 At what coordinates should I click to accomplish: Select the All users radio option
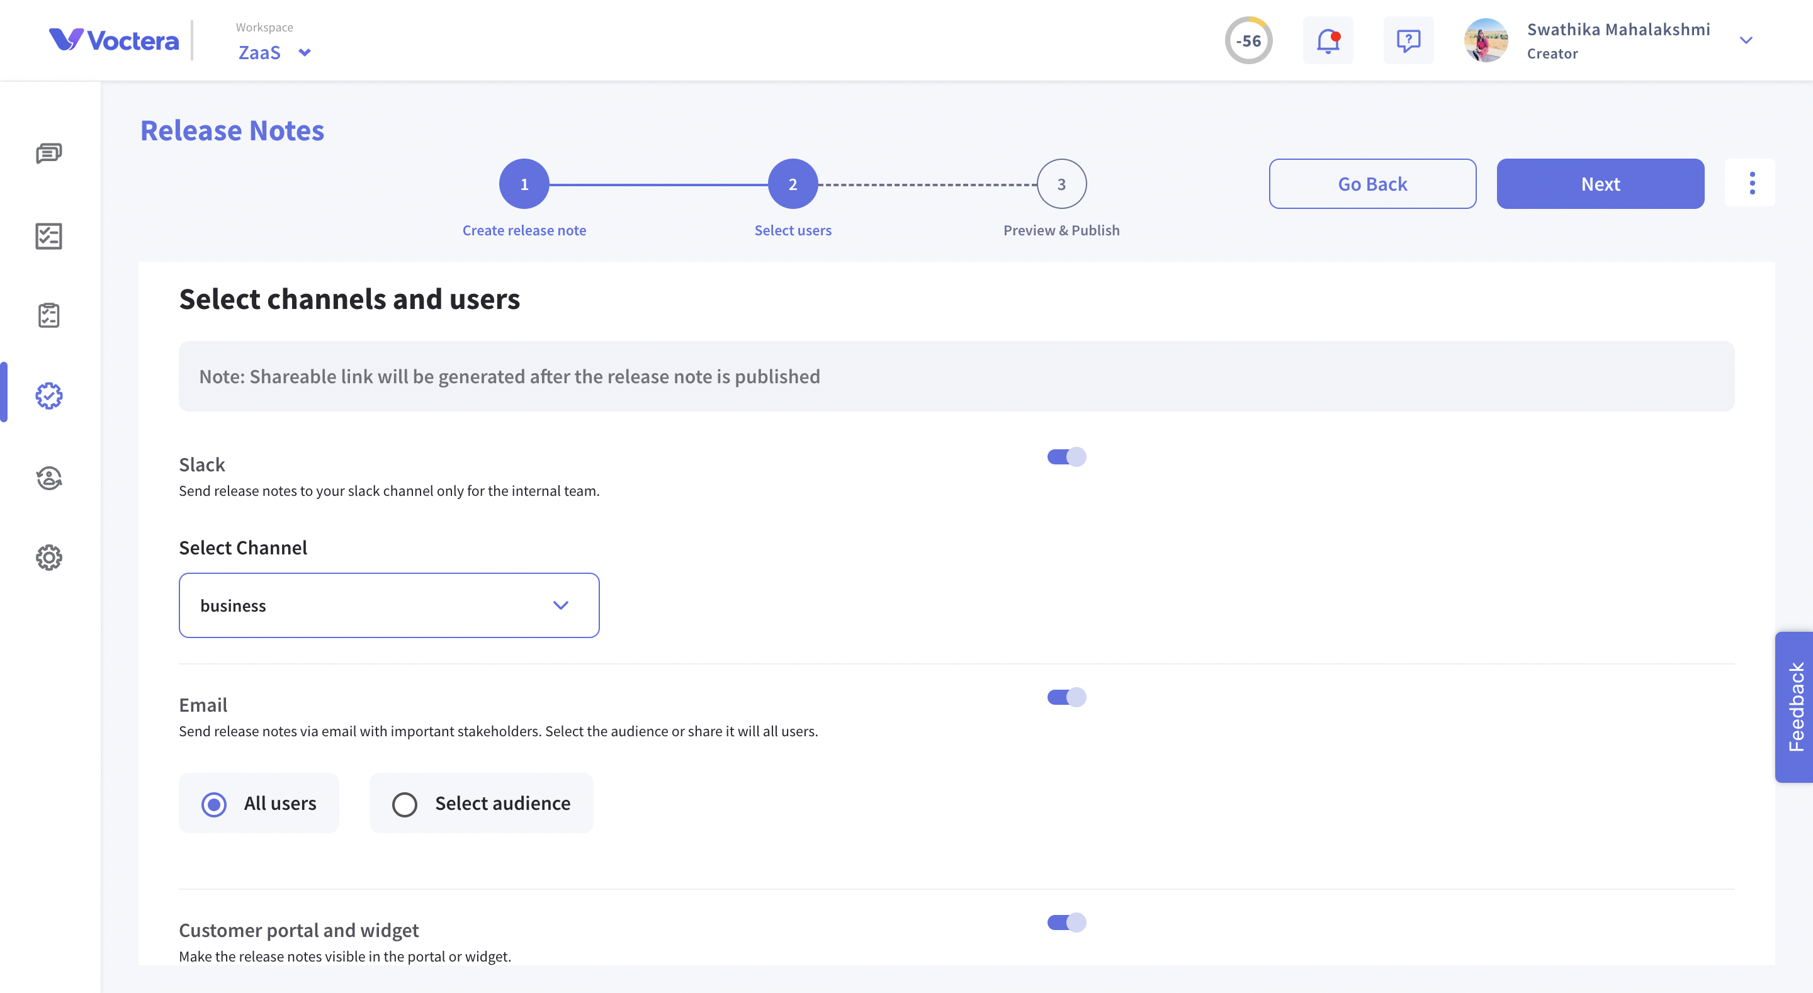coord(258,803)
